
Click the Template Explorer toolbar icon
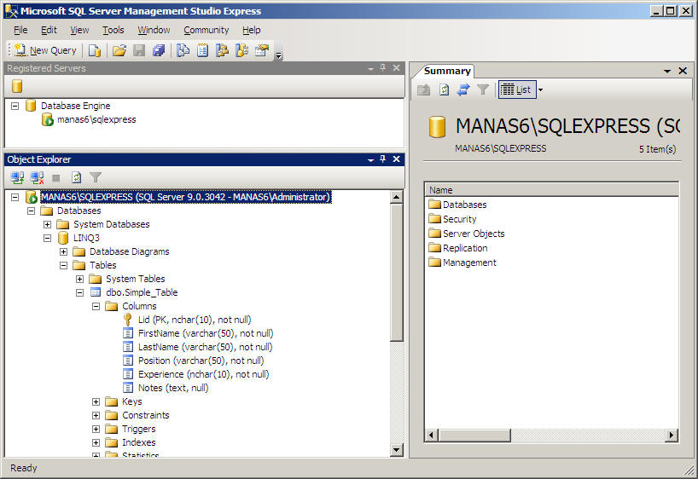pos(242,50)
